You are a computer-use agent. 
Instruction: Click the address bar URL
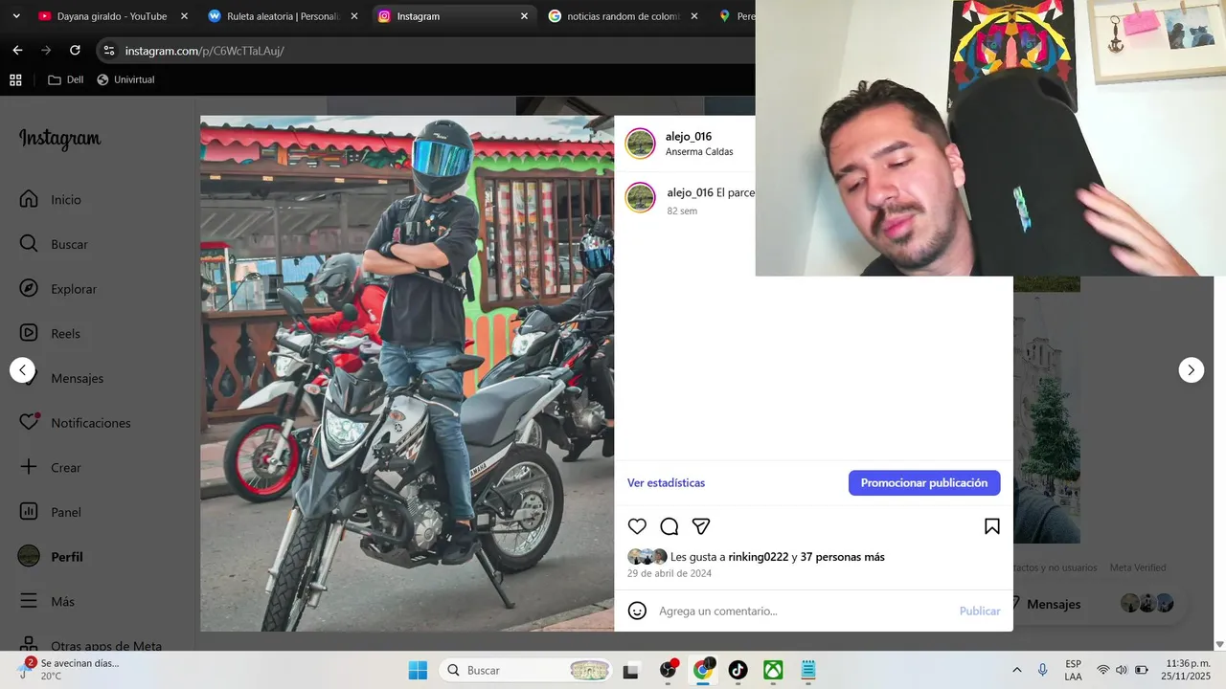205,51
